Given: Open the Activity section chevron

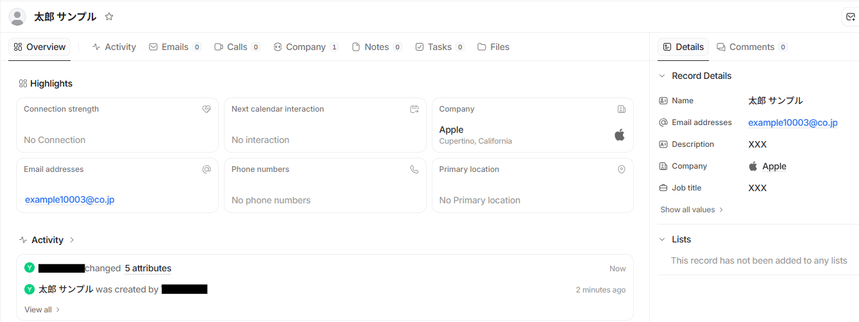Looking at the screenshot, I should click(x=72, y=240).
